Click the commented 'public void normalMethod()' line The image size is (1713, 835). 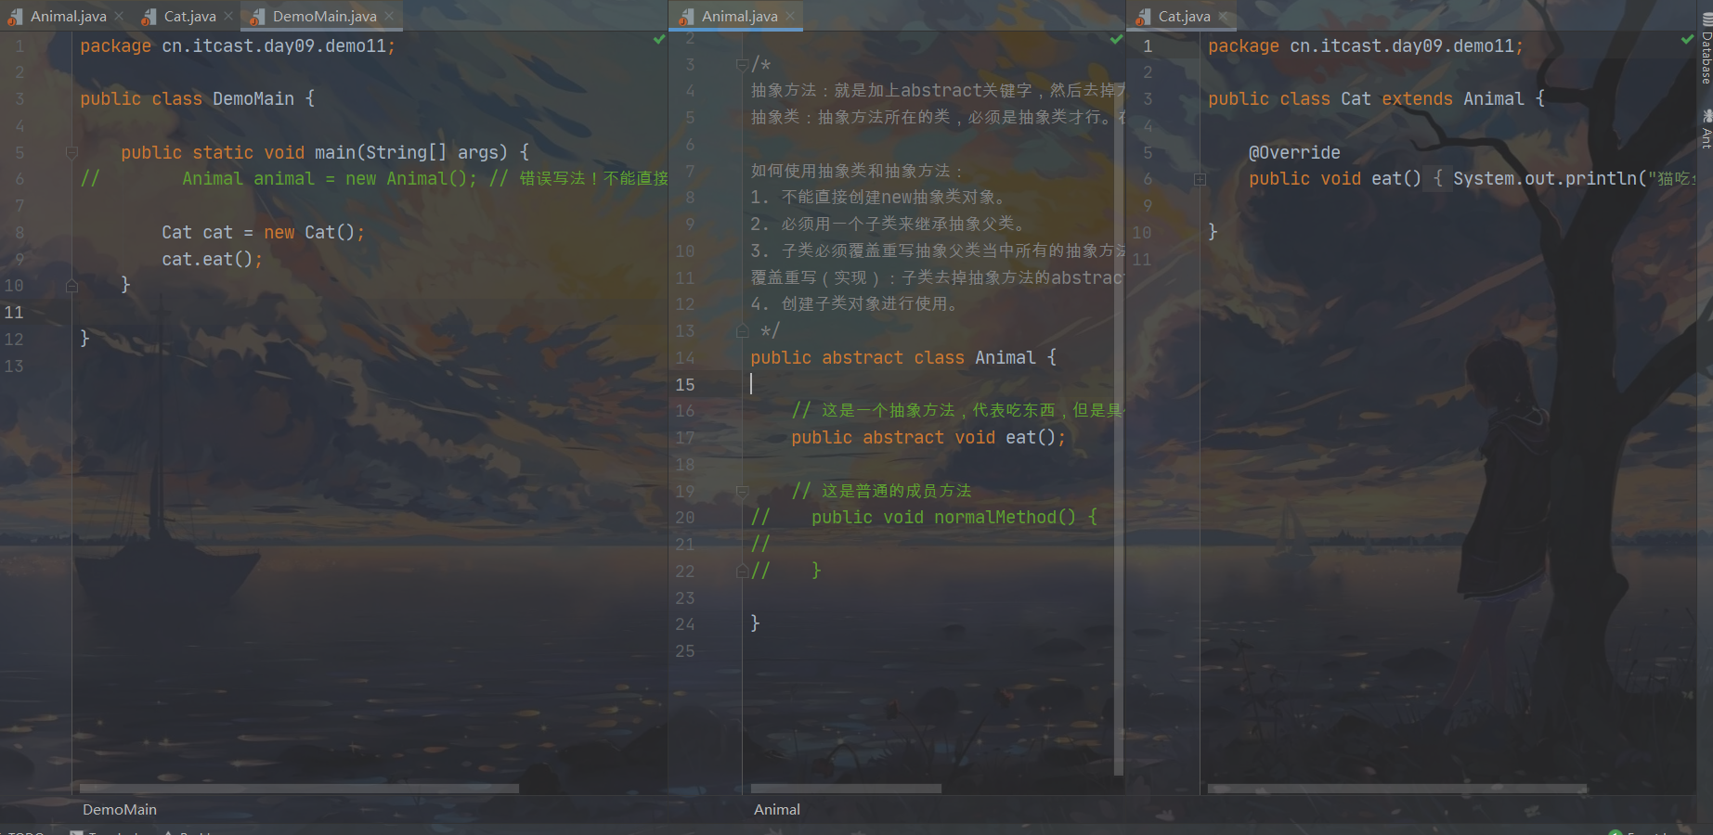(924, 517)
